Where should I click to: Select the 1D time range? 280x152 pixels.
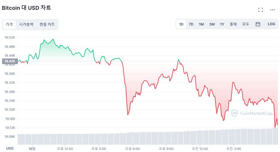[x=181, y=24]
